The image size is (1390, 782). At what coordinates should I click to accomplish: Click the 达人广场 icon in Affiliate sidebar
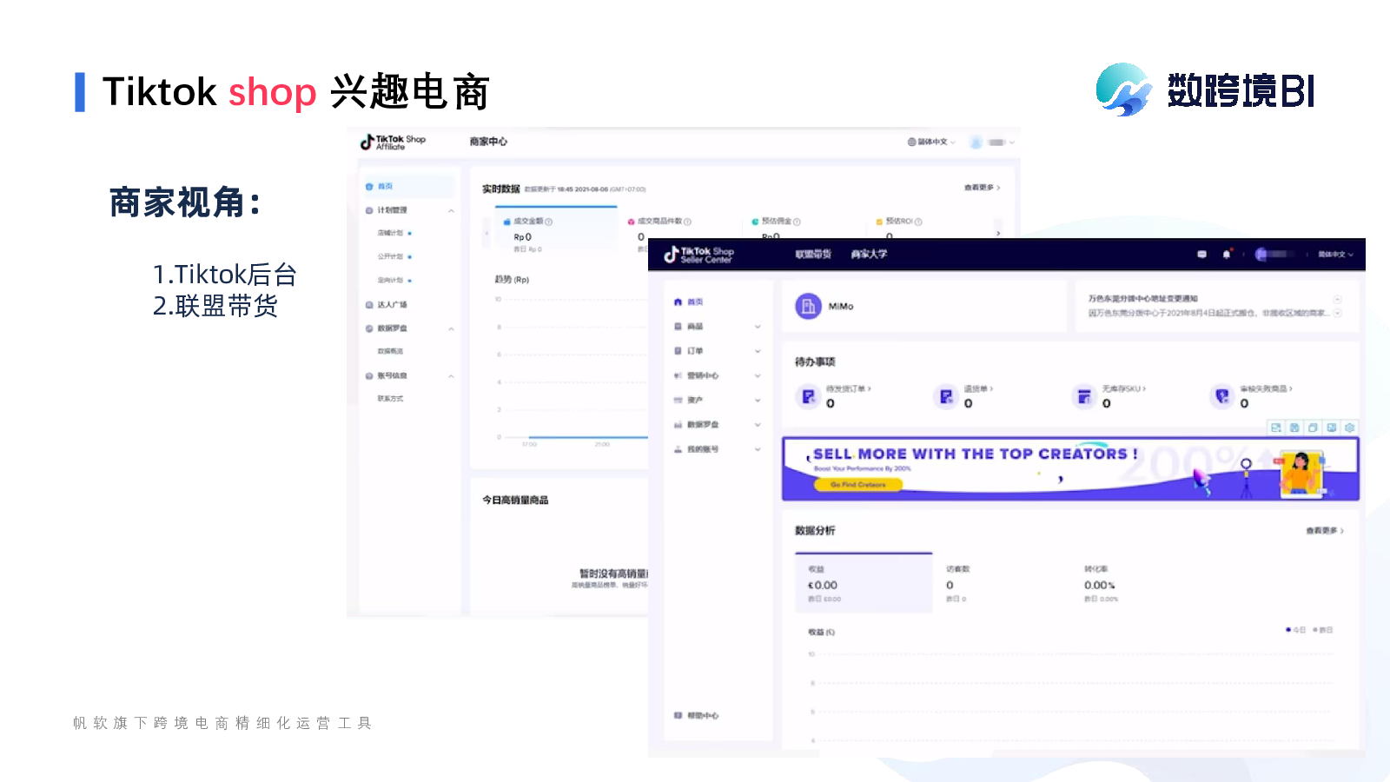[369, 305]
